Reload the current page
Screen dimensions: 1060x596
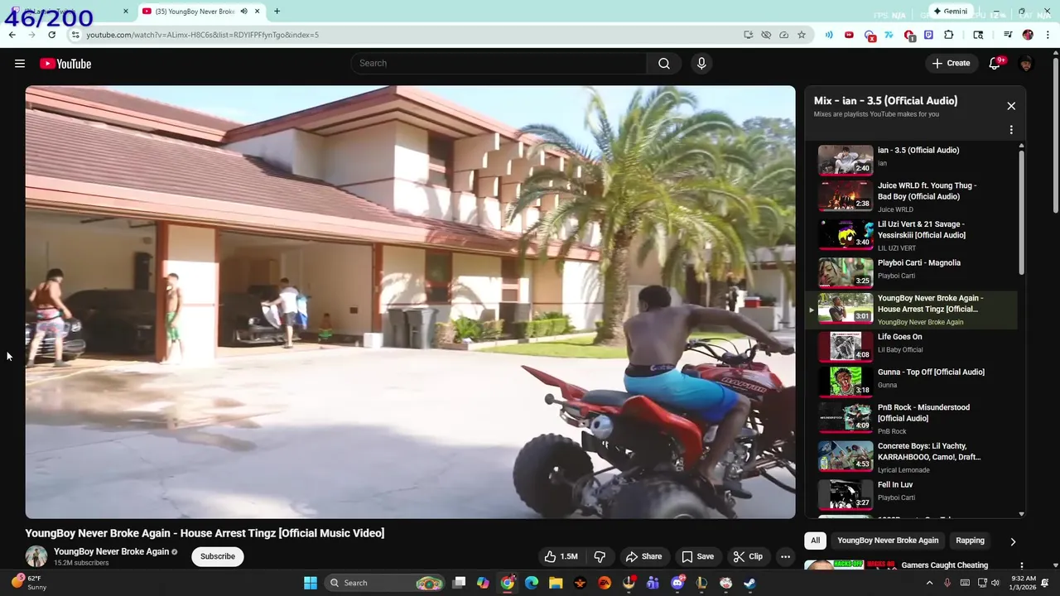tap(51, 35)
